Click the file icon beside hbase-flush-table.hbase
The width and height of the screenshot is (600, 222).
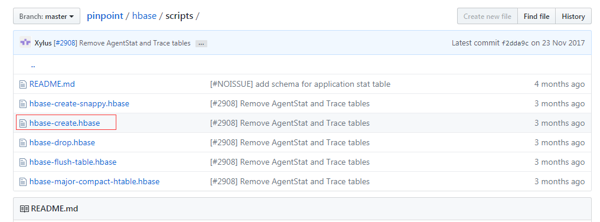point(23,162)
